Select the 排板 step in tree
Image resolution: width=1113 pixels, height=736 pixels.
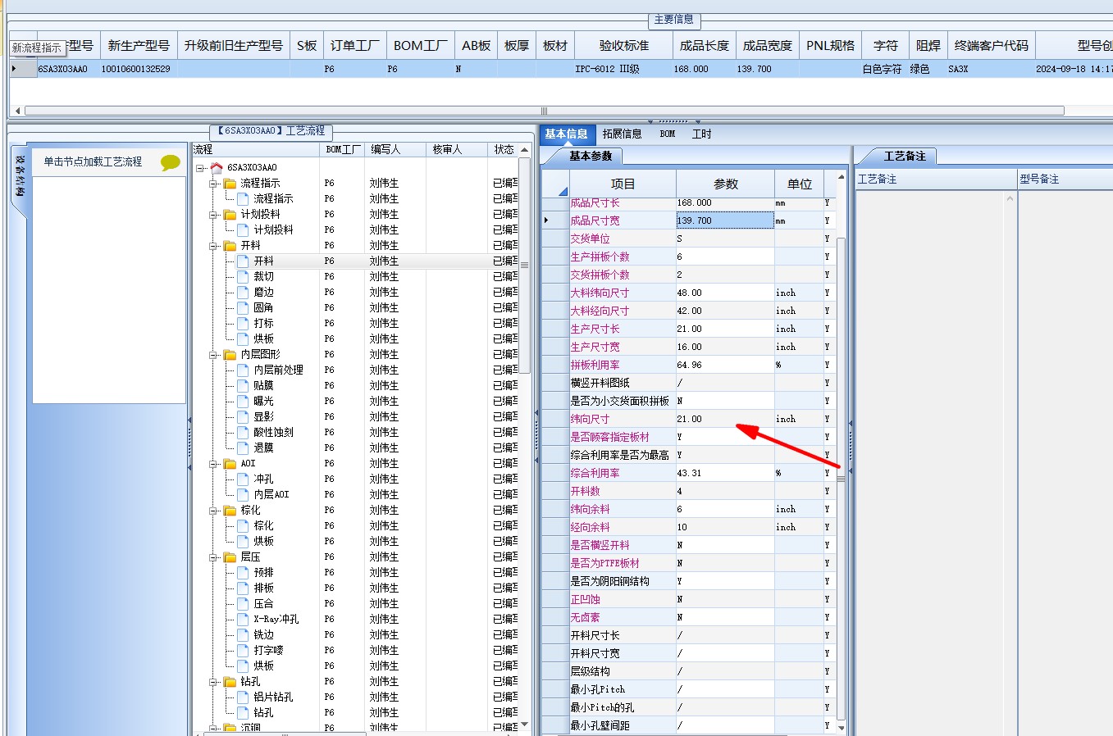pos(264,588)
